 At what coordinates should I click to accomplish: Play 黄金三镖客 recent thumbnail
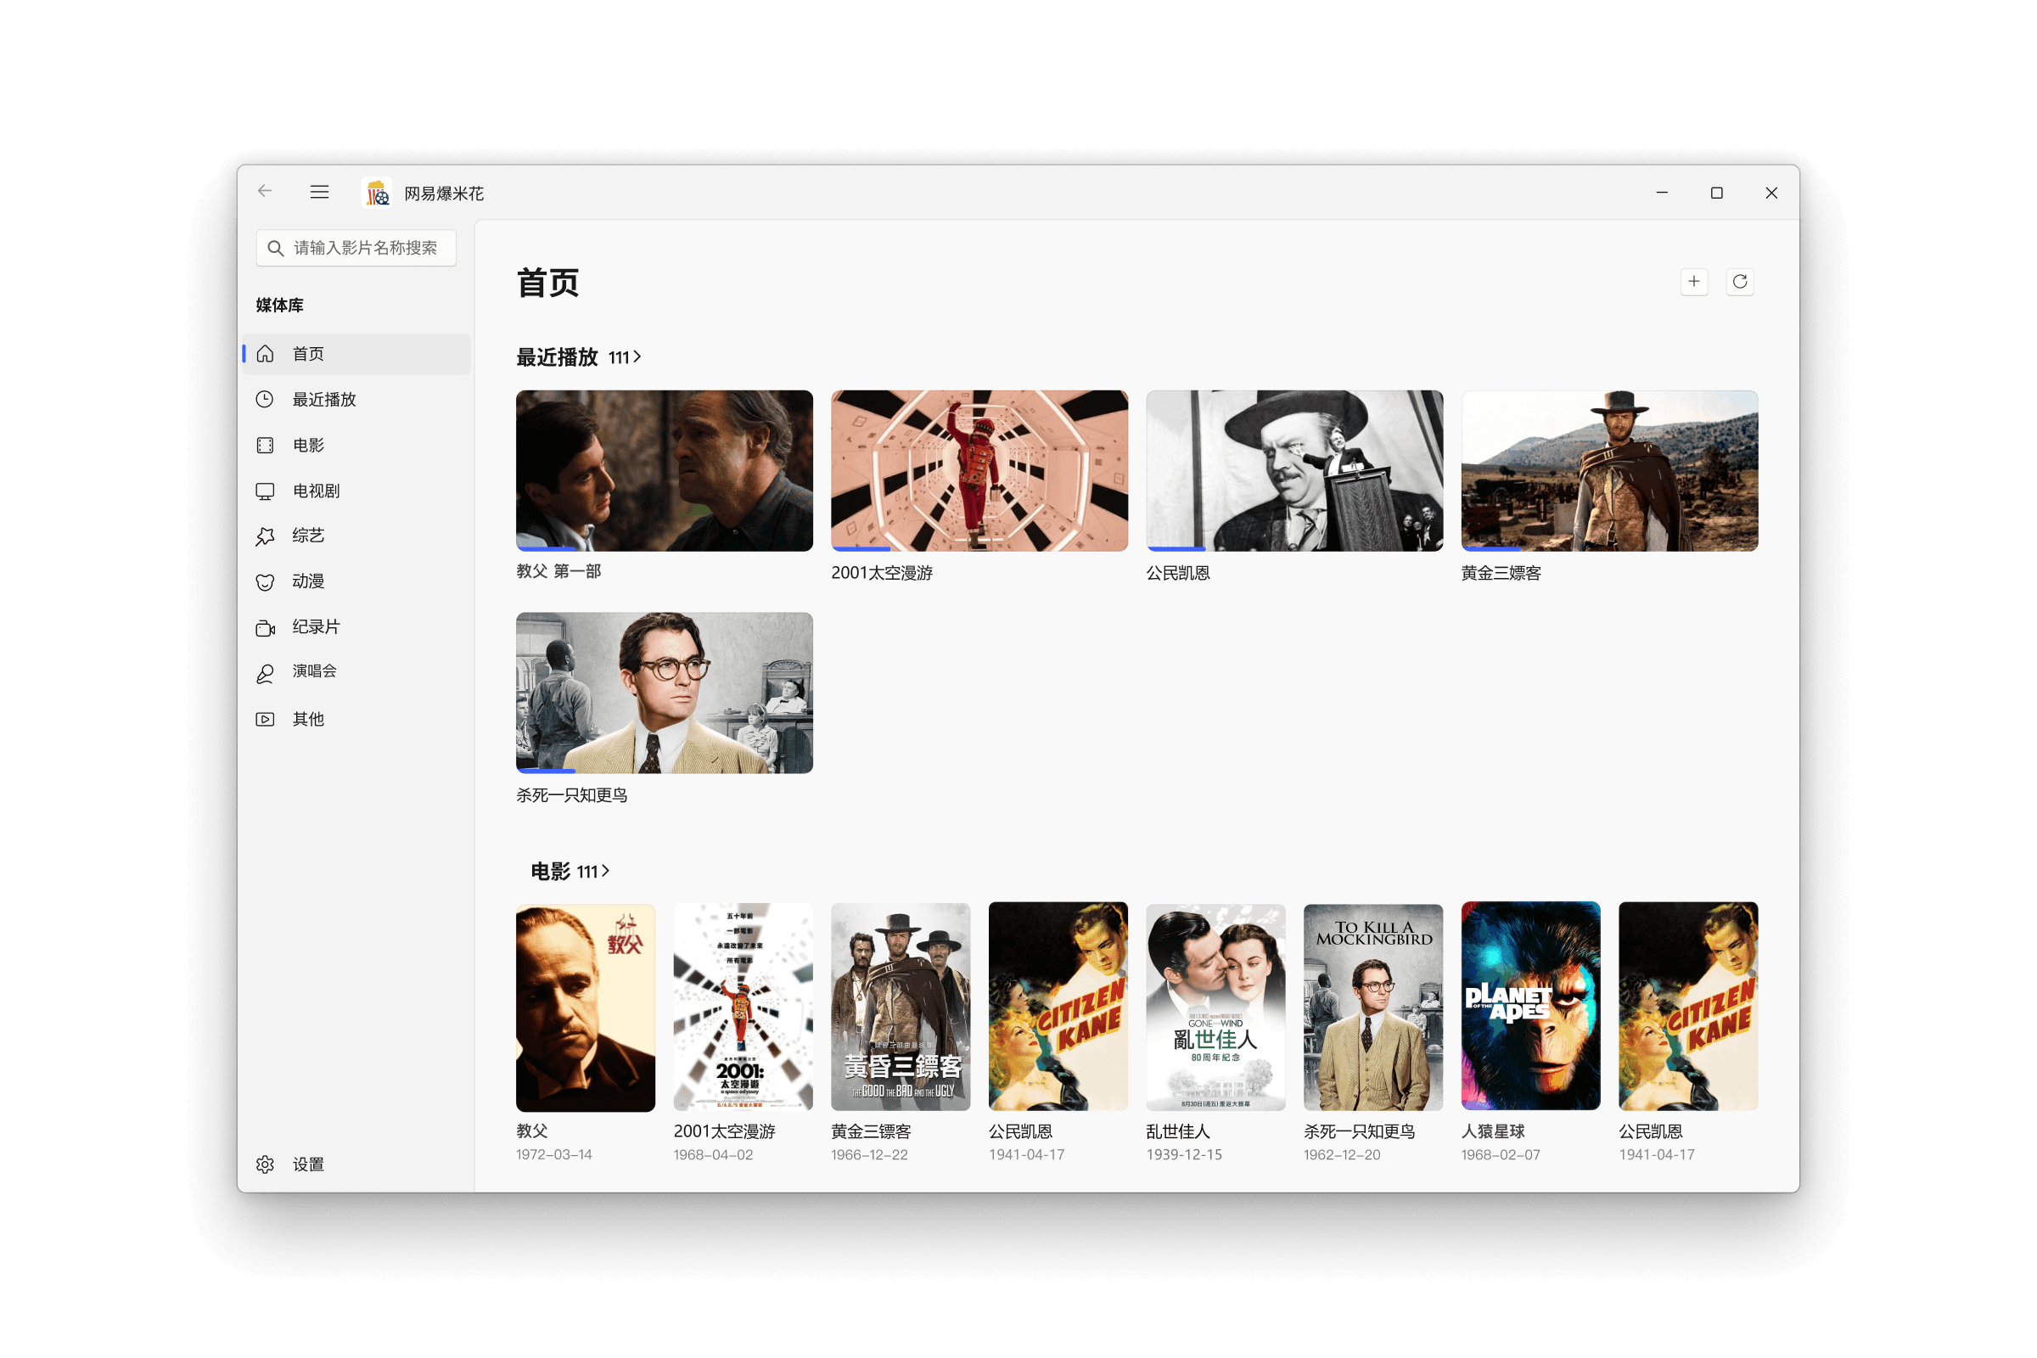(1610, 471)
